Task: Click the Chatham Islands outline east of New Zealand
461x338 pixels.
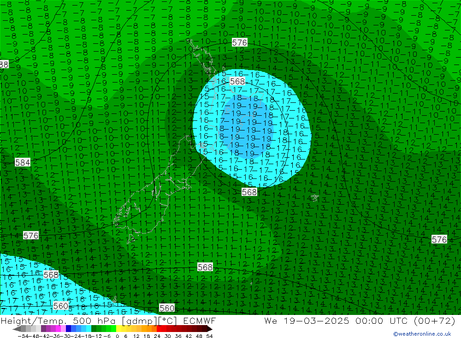Action: (314, 198)
